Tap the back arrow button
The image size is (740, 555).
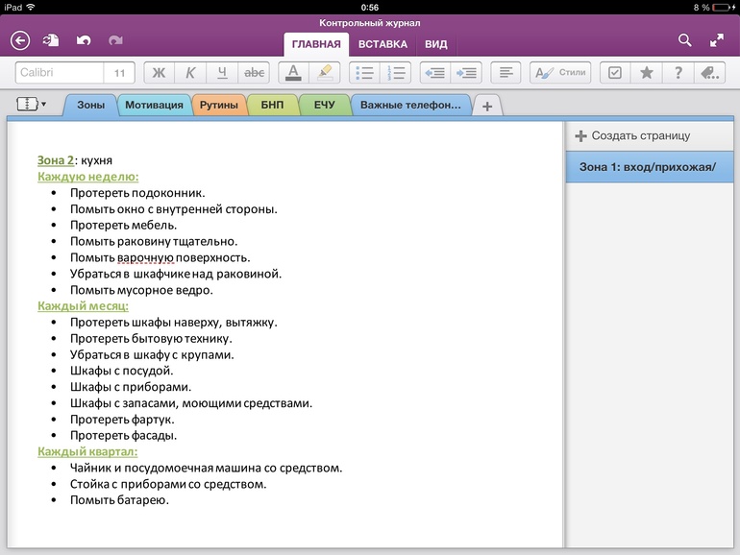point(20,40)
